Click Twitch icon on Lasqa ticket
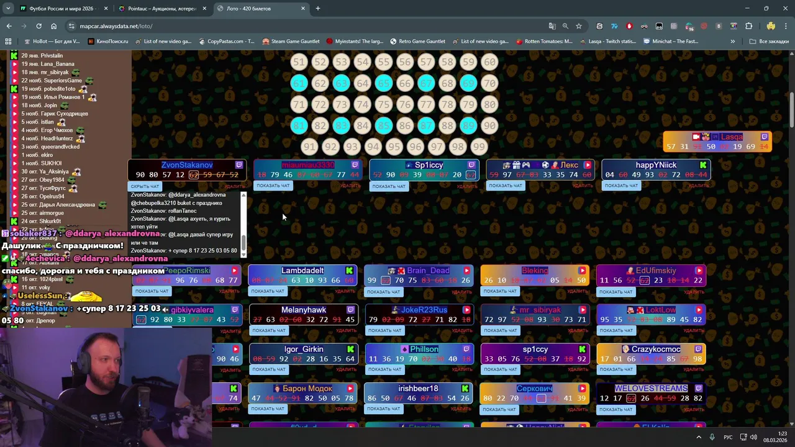The height and width of the screenshot is (447, 795). (x=765, y=137)
